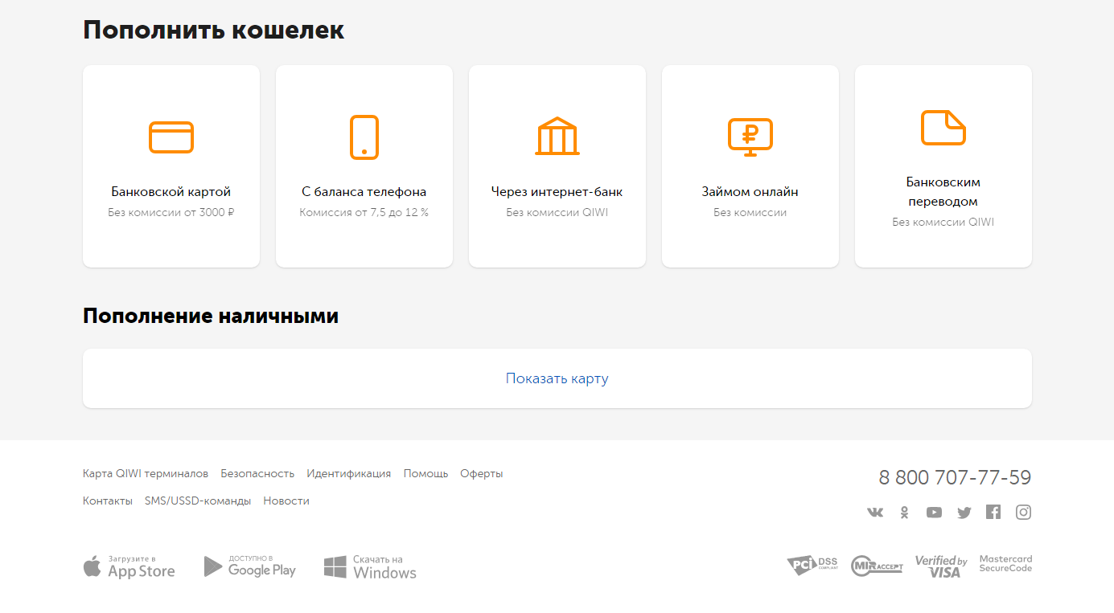The width and height of the screenshot is (1114, 613).
Task: Open the YouTube channel icon
Action: [934, 511]
